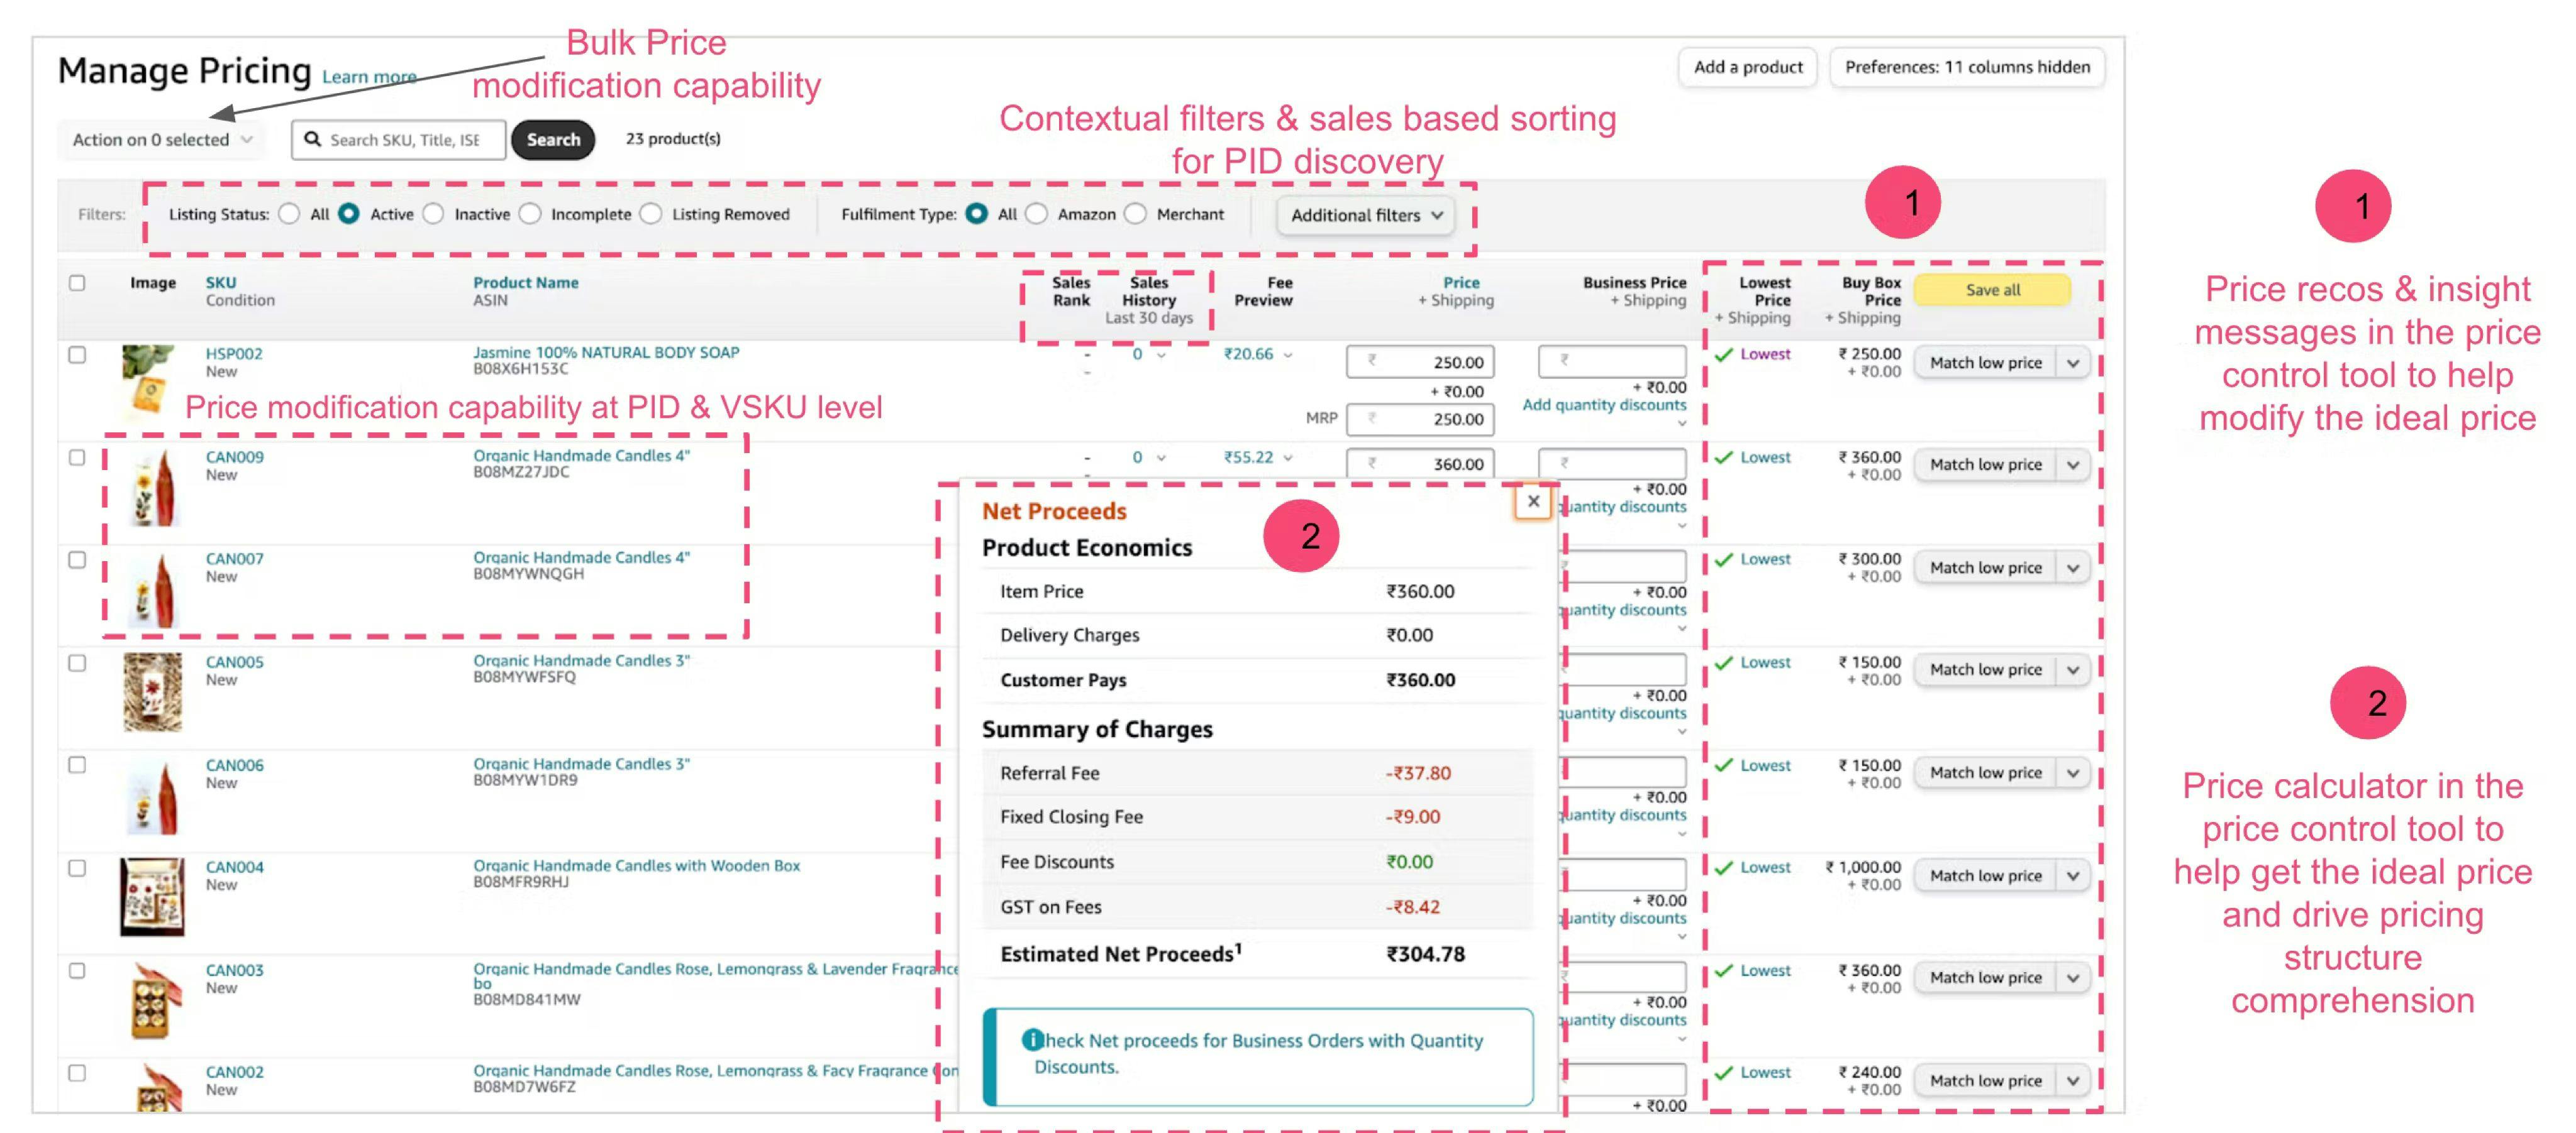
Task: Open the CAN004 wooden box product image
Action: 152,896
